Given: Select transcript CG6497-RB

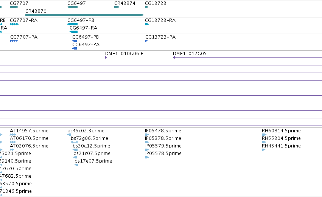Looking at the screenshot, I should click(x=81, y=20).
